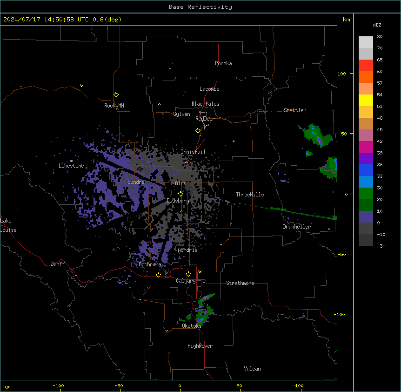Select the yellow diamond marker below Cochrane
Screen dimensions: 401x392
(158, 275)
